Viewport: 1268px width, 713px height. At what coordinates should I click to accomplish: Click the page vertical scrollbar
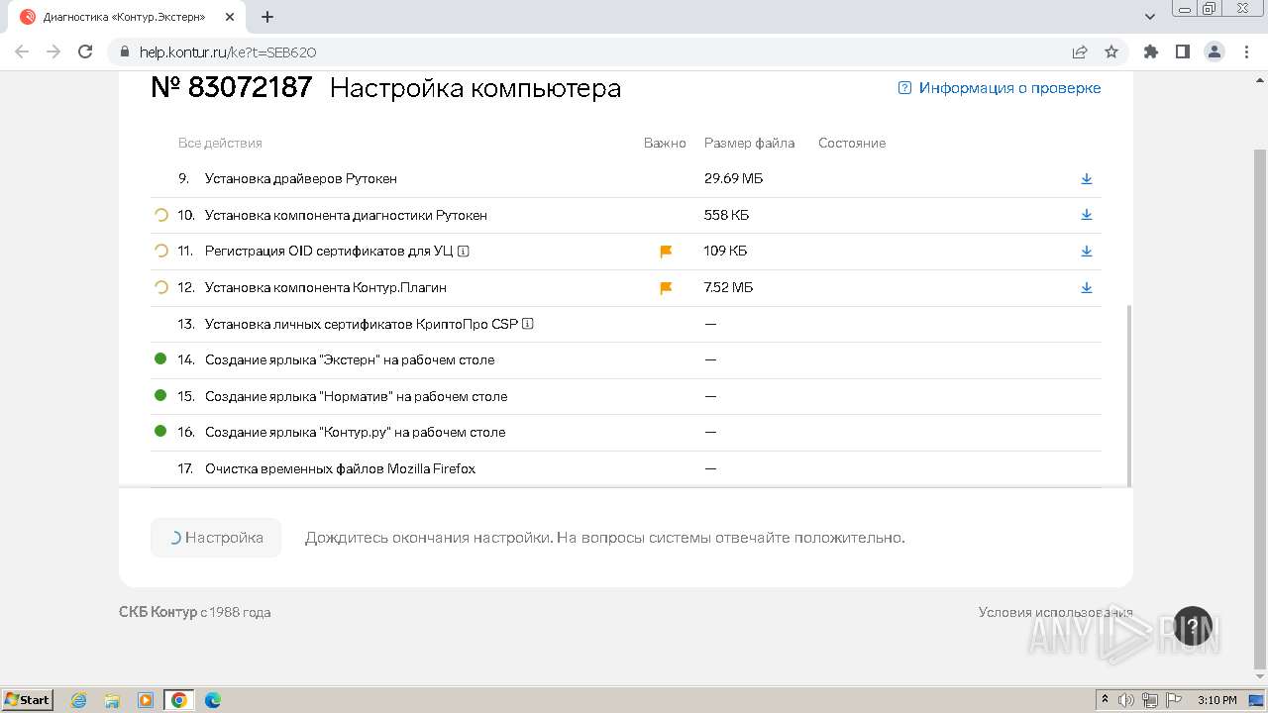click(x=1260, y=411)
